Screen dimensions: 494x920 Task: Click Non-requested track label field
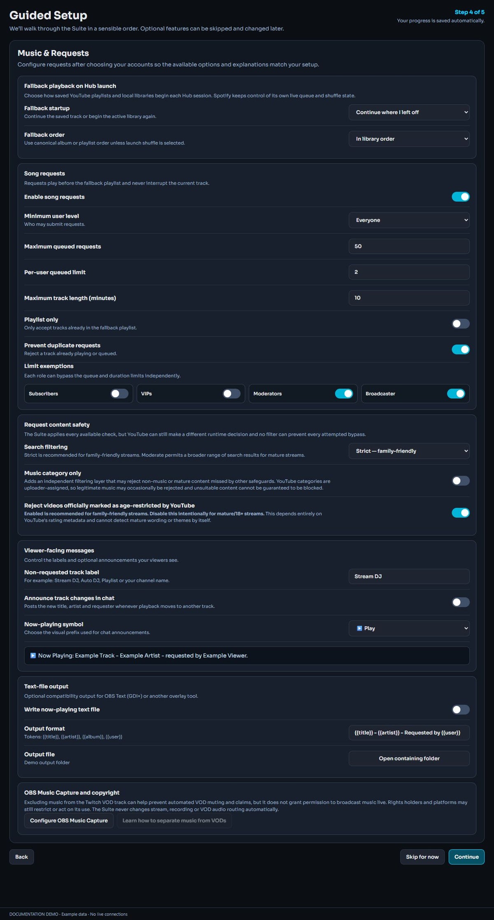tap(409, 577)
